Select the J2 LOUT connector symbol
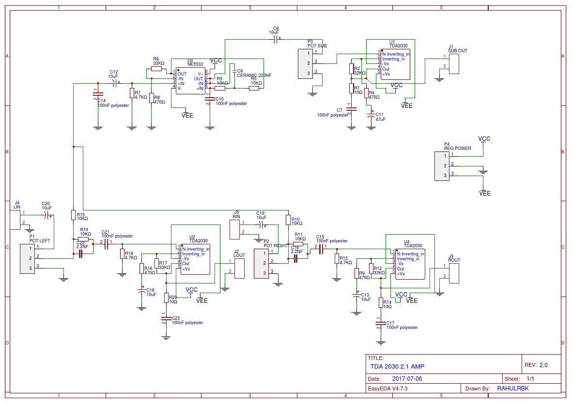 239,269
